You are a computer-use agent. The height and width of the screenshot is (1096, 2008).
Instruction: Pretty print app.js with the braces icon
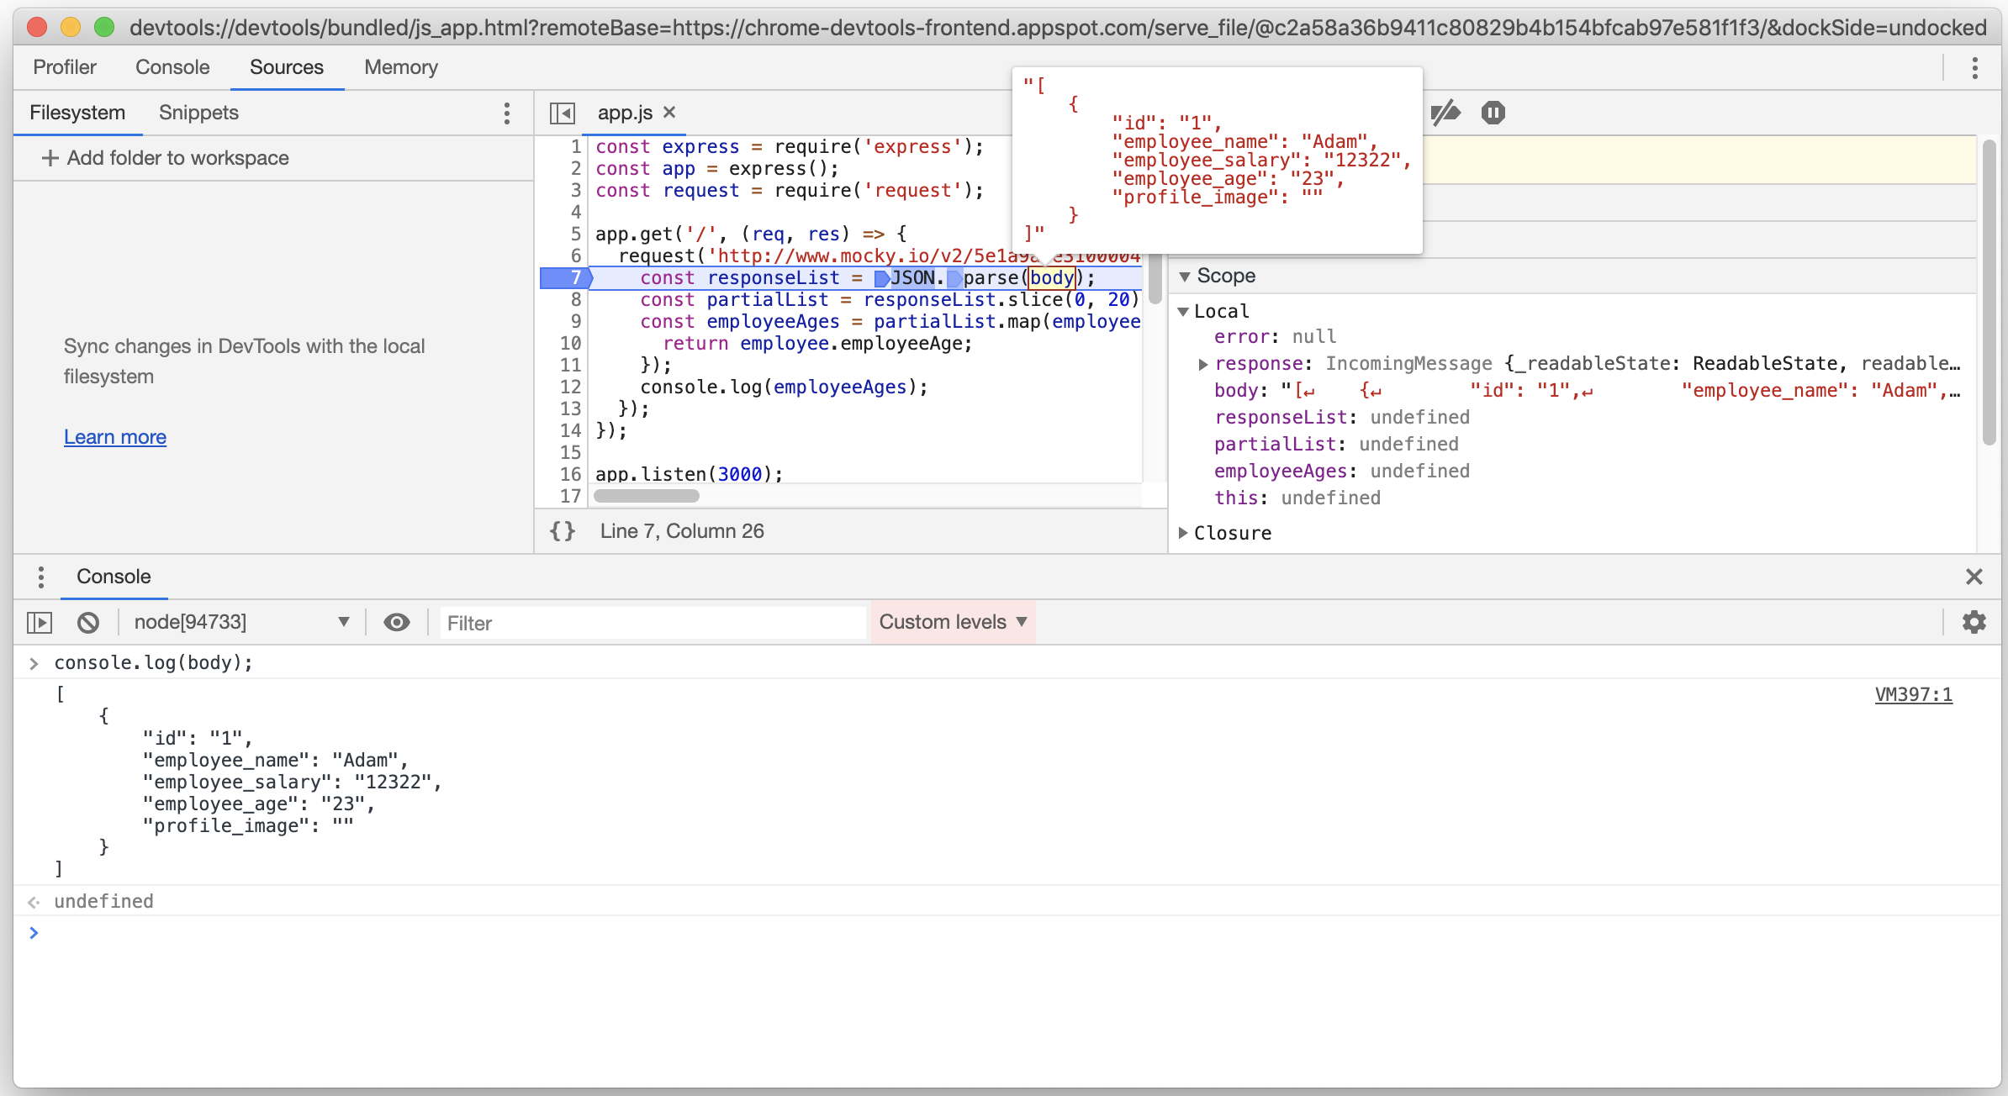pos(563,530)
